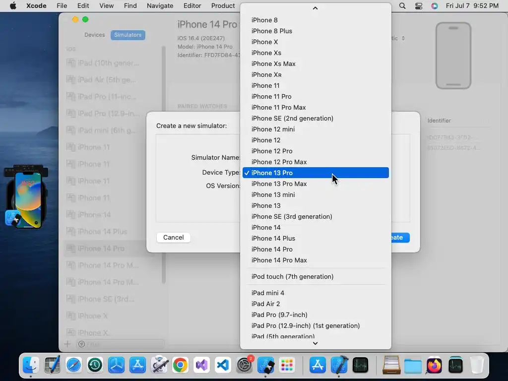Open Time Machine in the Dock

tap(95, 365)
